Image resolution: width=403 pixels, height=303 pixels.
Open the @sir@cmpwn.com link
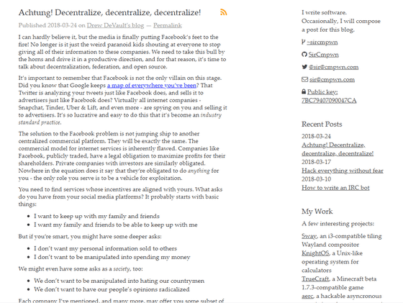(334, 67)
